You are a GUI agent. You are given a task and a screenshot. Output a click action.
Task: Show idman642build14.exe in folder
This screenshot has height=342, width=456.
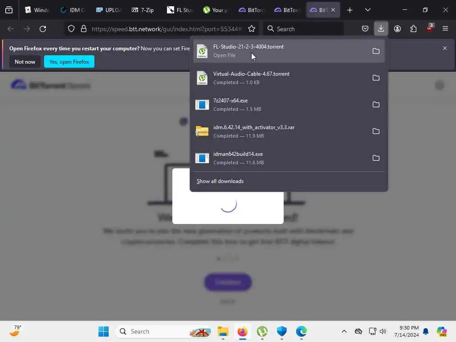(376, 158)
